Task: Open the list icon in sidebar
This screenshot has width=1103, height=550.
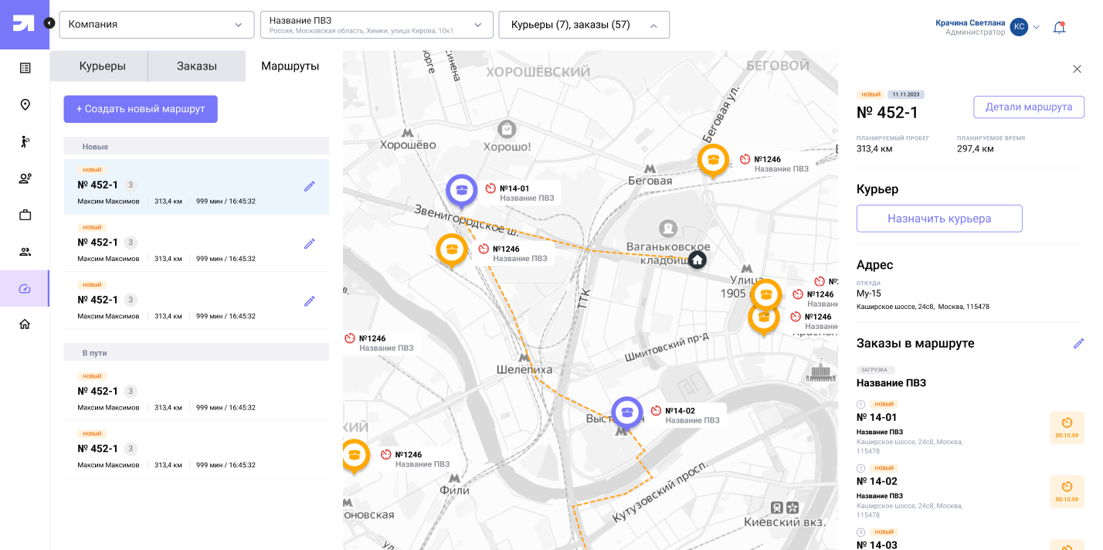Action: [x=25, y=68]
